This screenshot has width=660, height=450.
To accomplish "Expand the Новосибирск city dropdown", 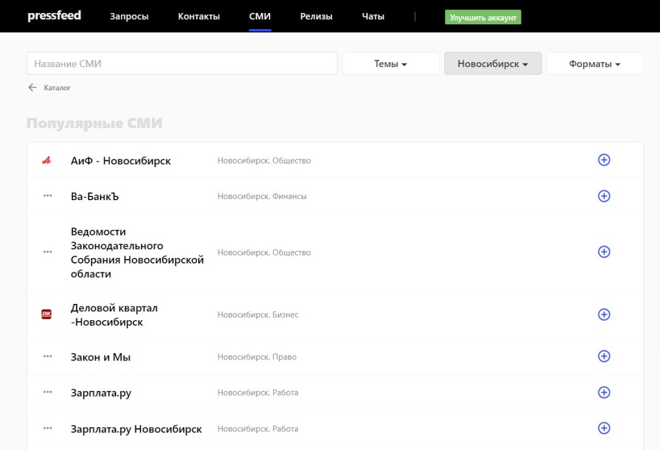I will (x=492, y=64).
